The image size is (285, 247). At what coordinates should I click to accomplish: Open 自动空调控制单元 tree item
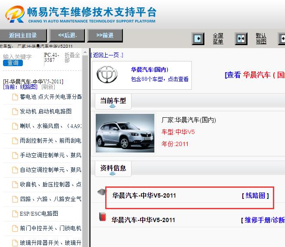click(x=50, y=170)
